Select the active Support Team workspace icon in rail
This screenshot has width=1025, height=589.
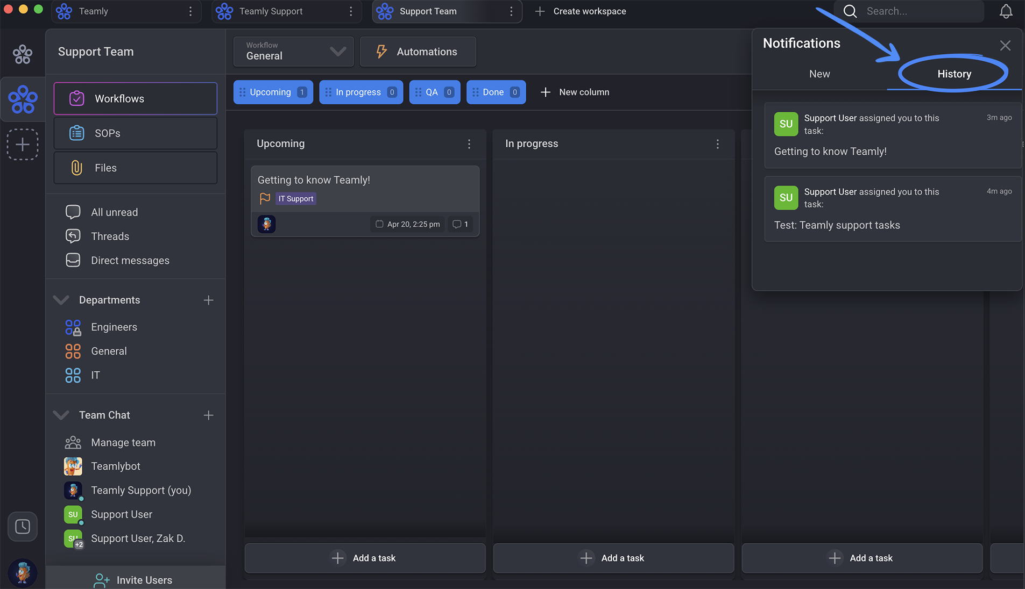coord(23,99)
